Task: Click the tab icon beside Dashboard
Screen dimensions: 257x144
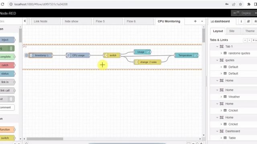Action: pyautogui.click(x=222, y=131)
